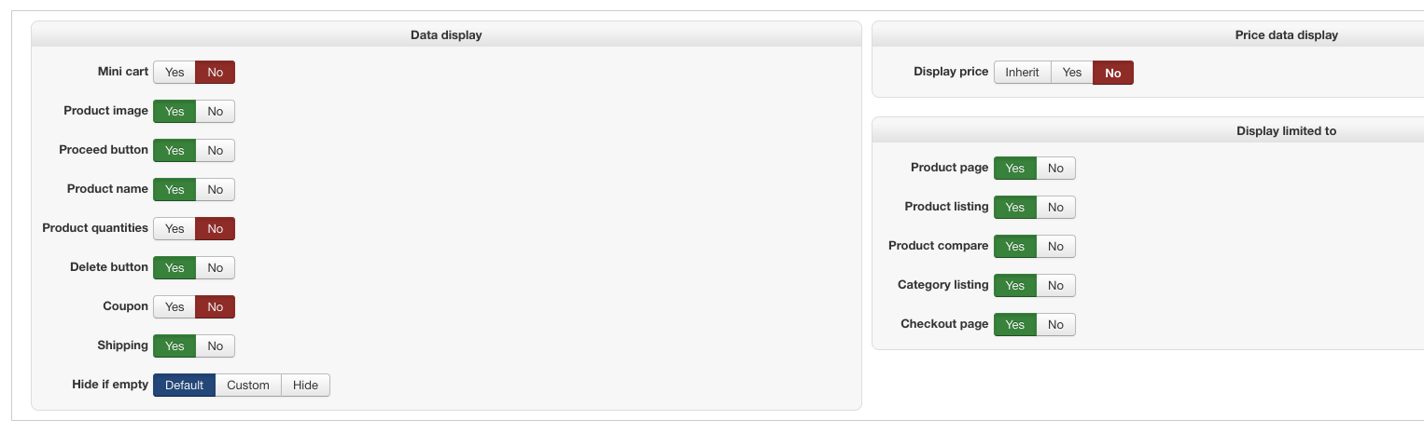This screenshot has height=447, width=1424.
Task: Click No for Display price
Action: pos(1113,73)
